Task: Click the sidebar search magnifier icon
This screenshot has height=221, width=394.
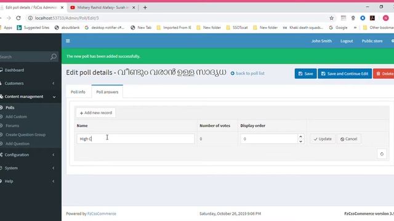Action: tap(54, 56)
